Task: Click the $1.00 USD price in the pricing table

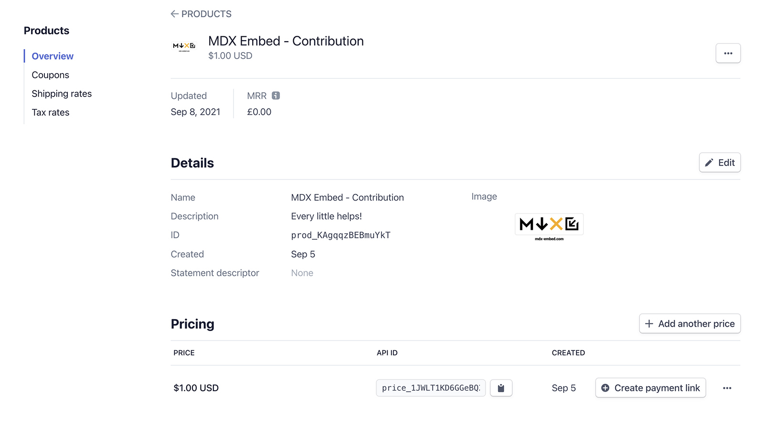Action: click(196, 388)
